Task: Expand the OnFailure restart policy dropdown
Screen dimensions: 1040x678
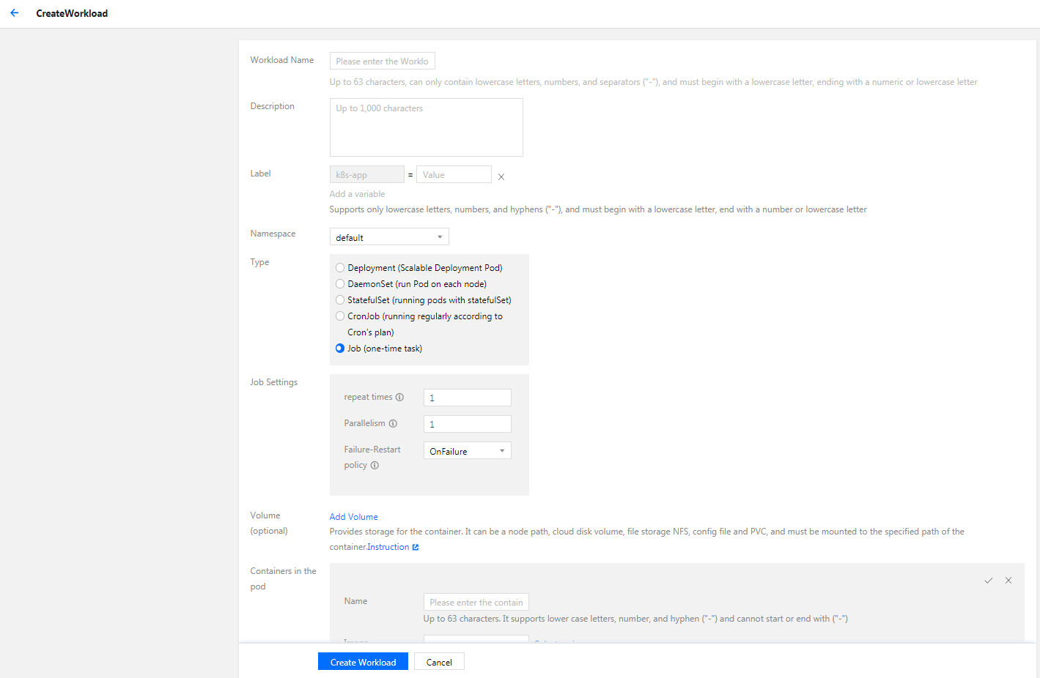Action: pos(467,451)
